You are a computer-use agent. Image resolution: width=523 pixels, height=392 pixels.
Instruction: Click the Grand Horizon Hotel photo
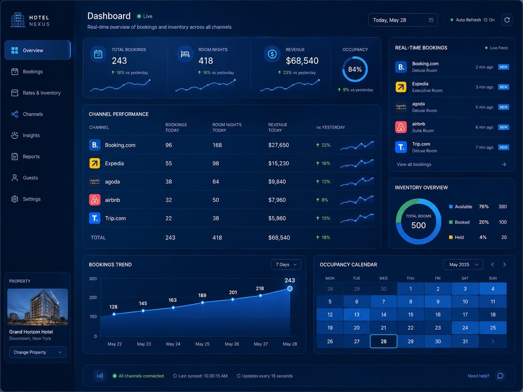click(x=38, y=307)
